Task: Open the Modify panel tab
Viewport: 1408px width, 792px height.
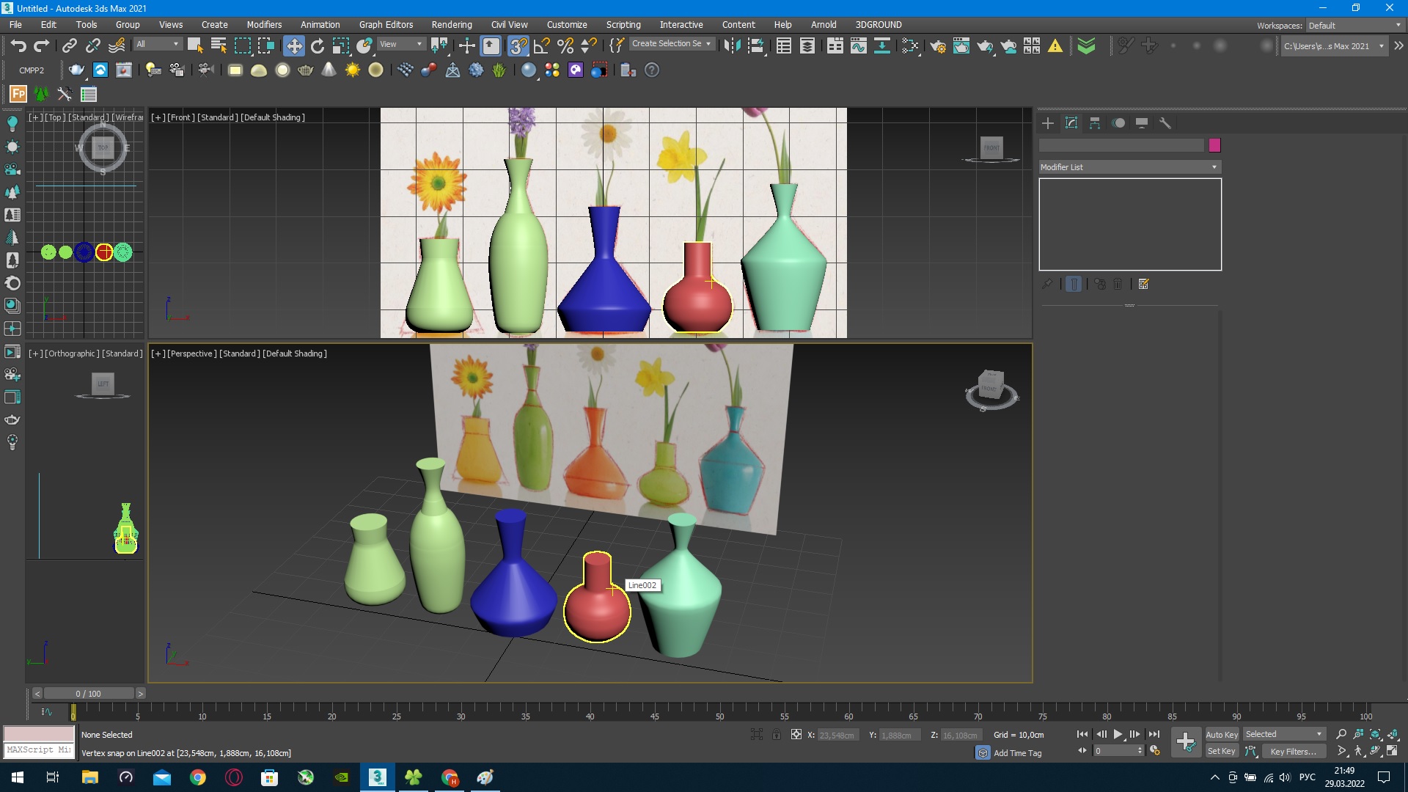Action: click(1071, 122)
